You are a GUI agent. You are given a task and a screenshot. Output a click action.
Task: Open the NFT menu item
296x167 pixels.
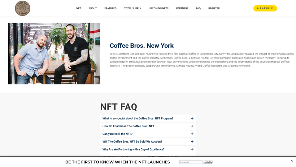[x=78, y=8]
